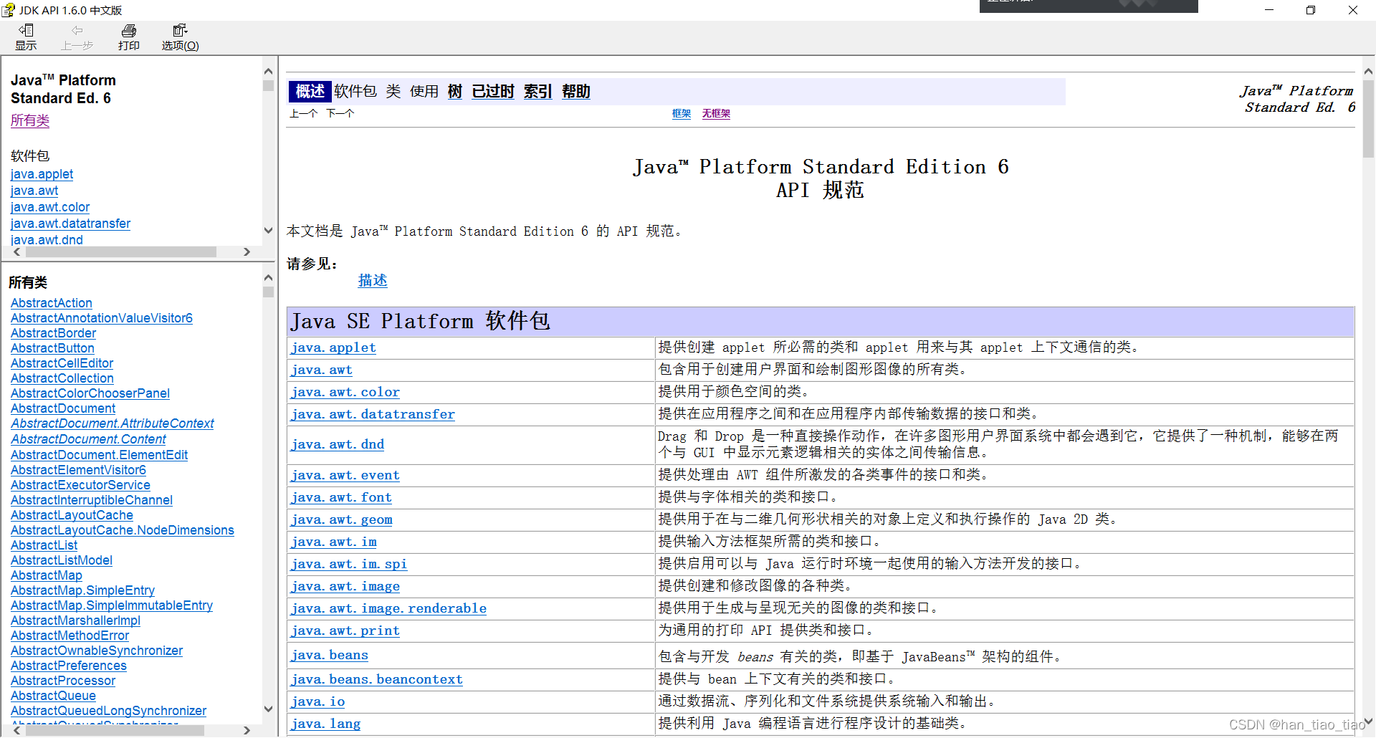This screenshot has width=1376, height=738.
Task: Click the JDK API app icon in title bar
Action: click(x=8, y=10)
